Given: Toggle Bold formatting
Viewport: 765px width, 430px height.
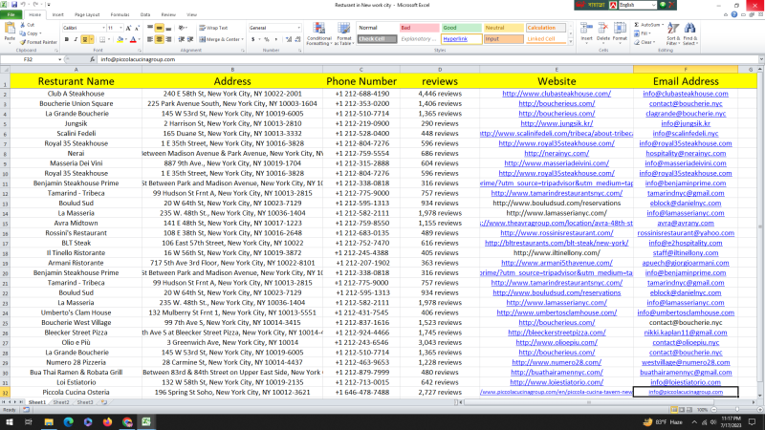Looking at the screenshot, I should (x=67, y=39).
